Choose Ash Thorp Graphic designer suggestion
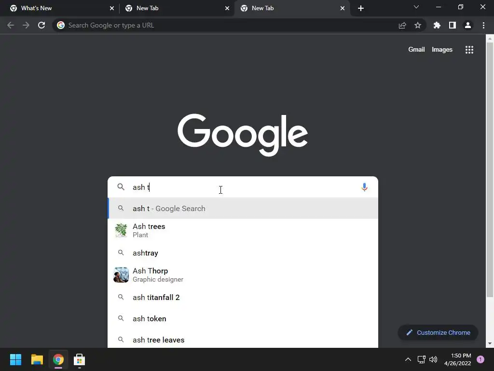 coord(243,275)
